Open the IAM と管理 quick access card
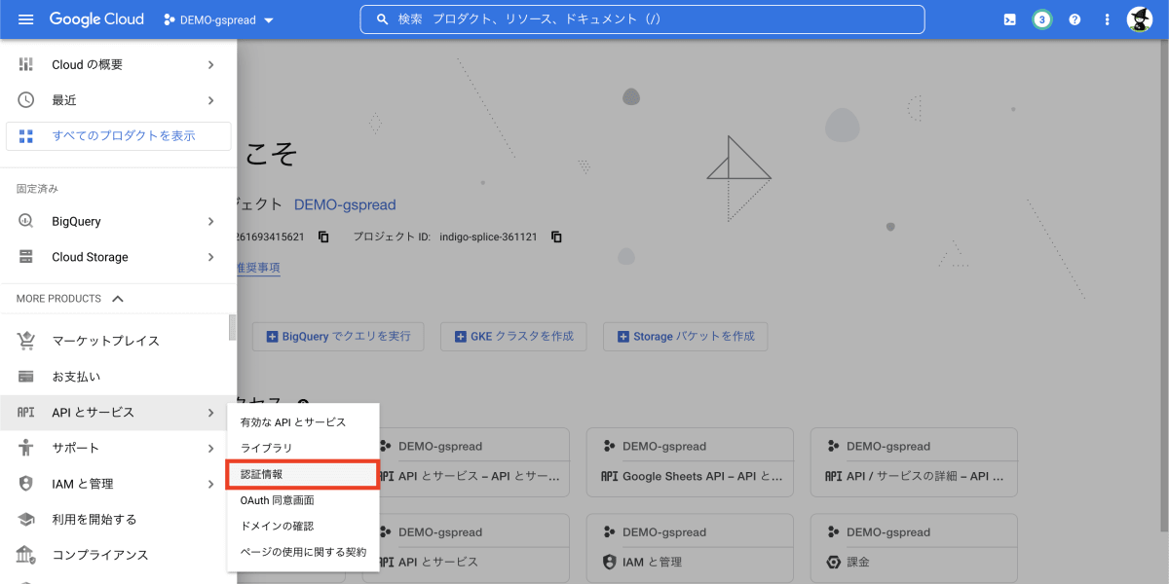 pos(692,548)
